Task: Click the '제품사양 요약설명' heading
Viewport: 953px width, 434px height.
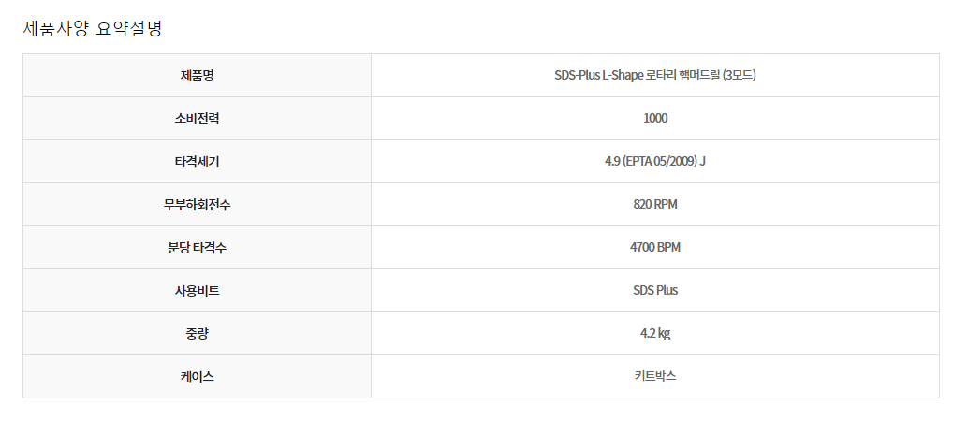Action: (93, 28)
